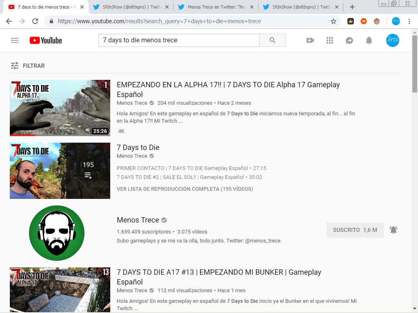
Task: View site security lock info
Action: pos(51,21)
